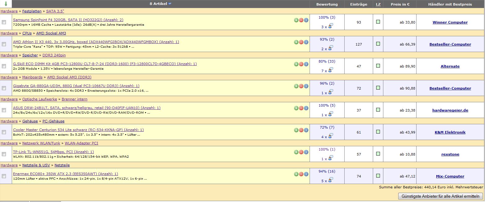Click the LZ availability square for Samsung SpinPoint F4
Image resolution: width=485 pixels, height=202 pixels.
[x=378, y=22]
